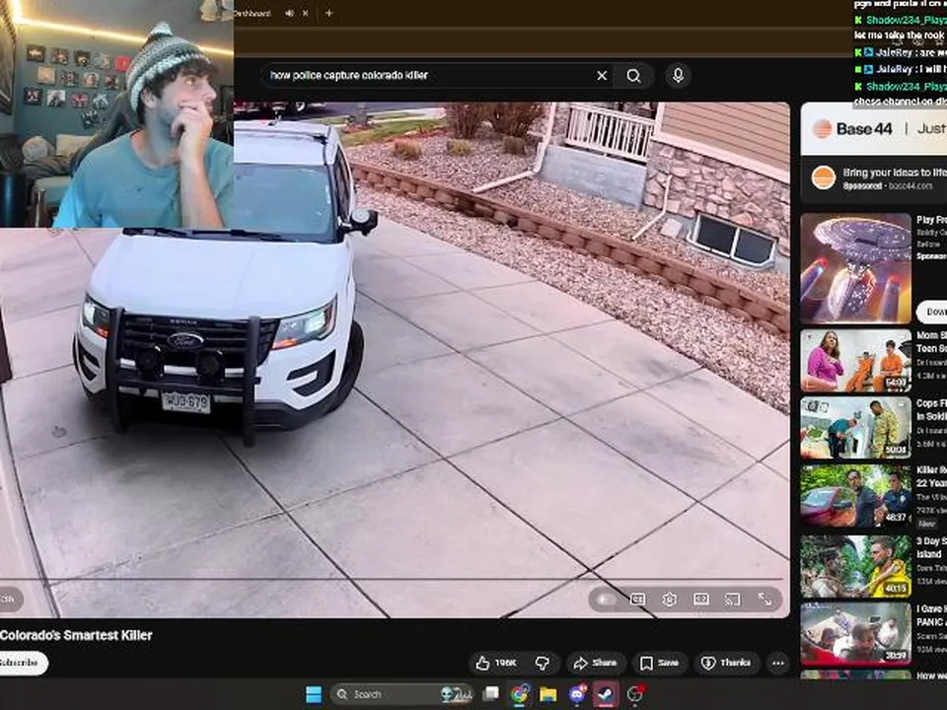Open File Explorer from the taskbar
947x710 pixels.
[547, 694]
